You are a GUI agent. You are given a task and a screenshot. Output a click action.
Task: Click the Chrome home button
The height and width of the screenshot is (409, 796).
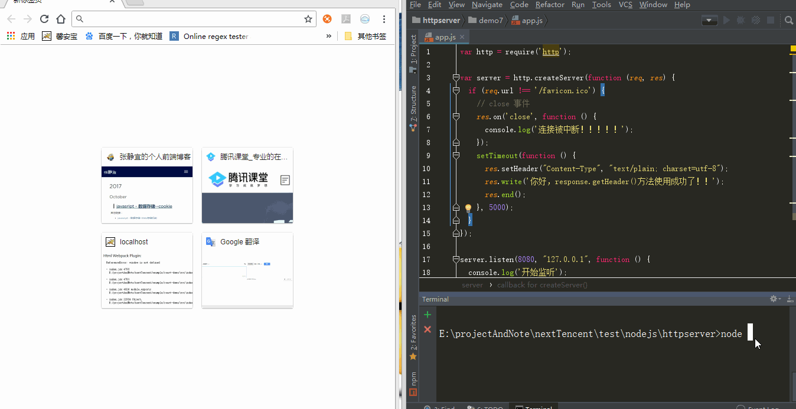(60, 19)
